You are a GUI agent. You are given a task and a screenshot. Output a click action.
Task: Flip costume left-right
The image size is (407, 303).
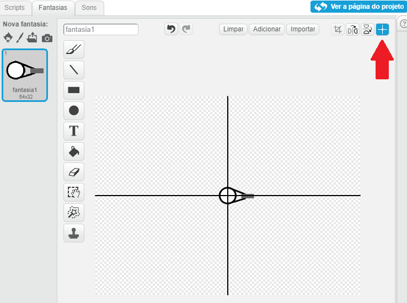coord(352,29)
